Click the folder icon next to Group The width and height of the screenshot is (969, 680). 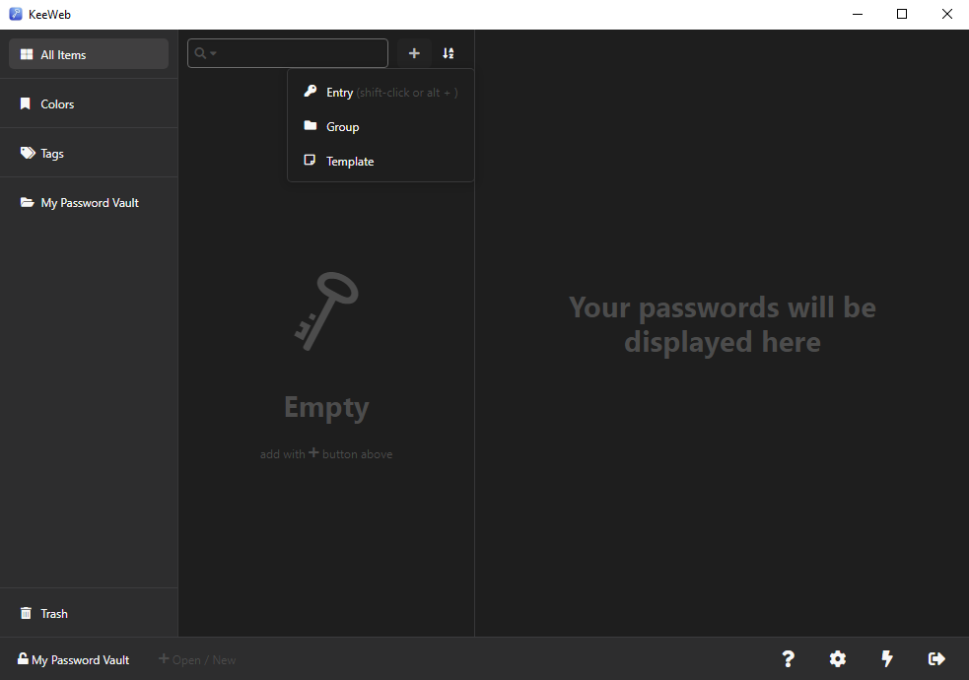311,126
